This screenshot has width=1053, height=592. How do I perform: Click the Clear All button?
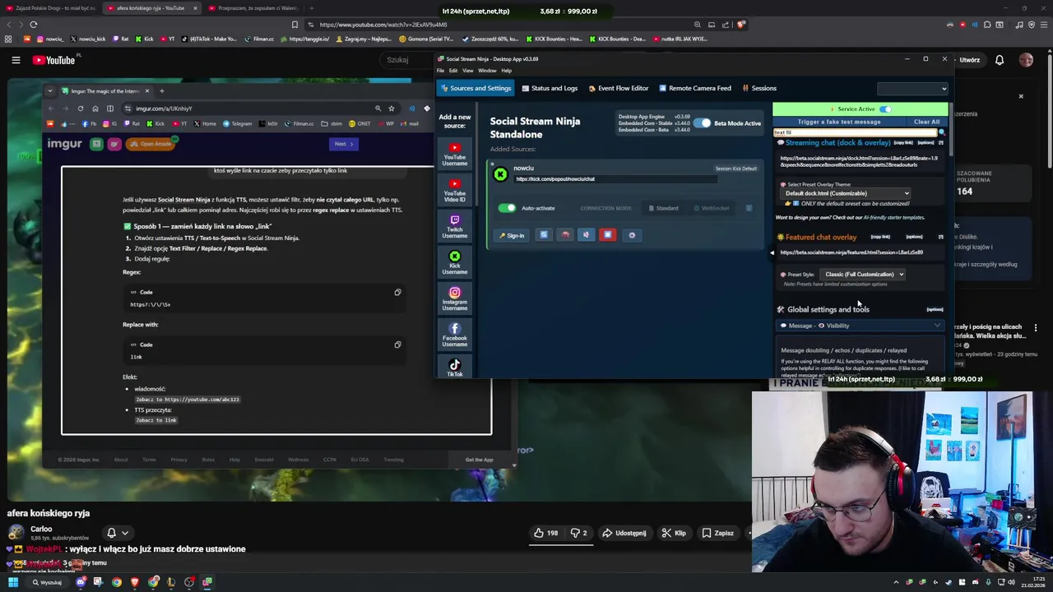(x=926, y=122)
